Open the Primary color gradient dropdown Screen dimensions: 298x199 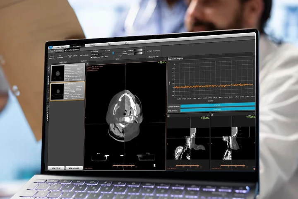coord(139,50)
